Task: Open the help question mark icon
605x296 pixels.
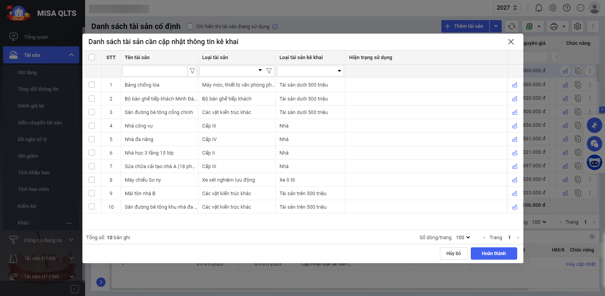Action: click(566, 8)
